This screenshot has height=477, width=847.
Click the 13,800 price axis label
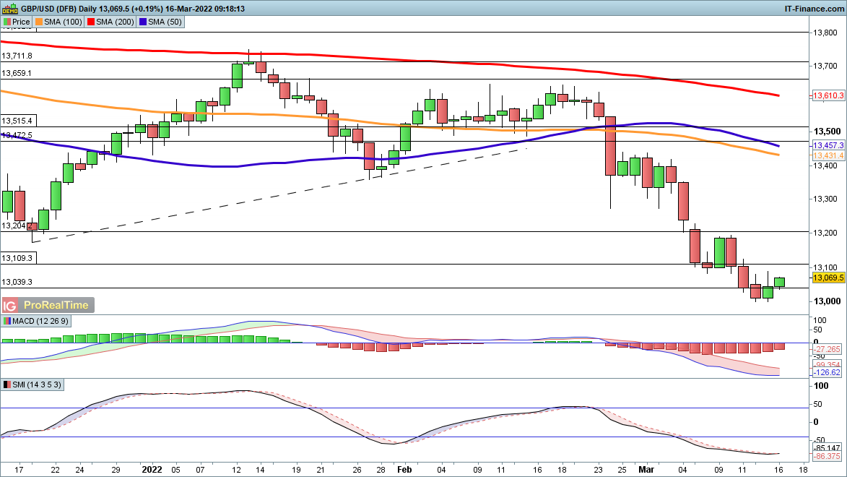[x=825, y=33]
